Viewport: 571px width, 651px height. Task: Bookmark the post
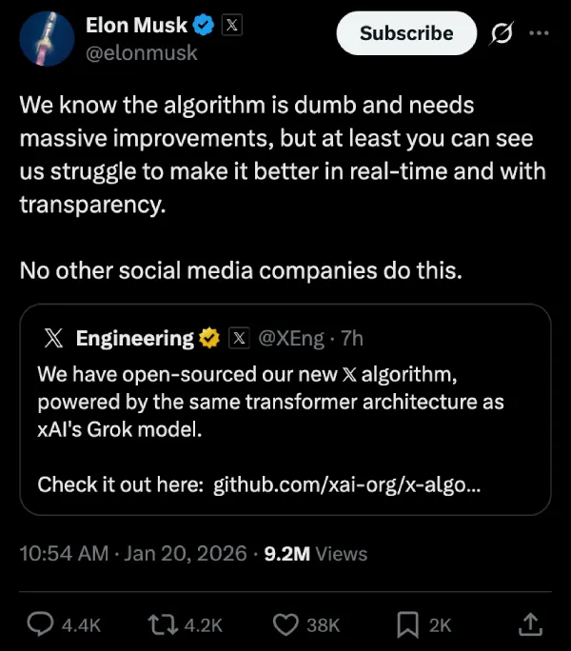click(407, 623)
